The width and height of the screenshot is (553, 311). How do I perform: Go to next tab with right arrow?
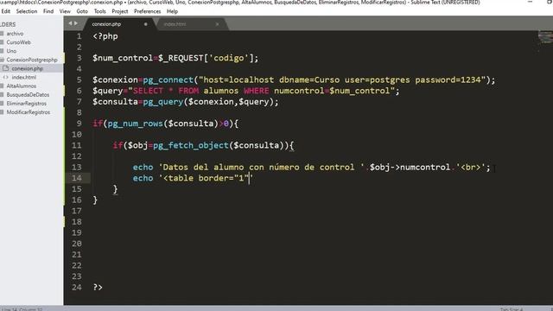click(x=76, y=23)
